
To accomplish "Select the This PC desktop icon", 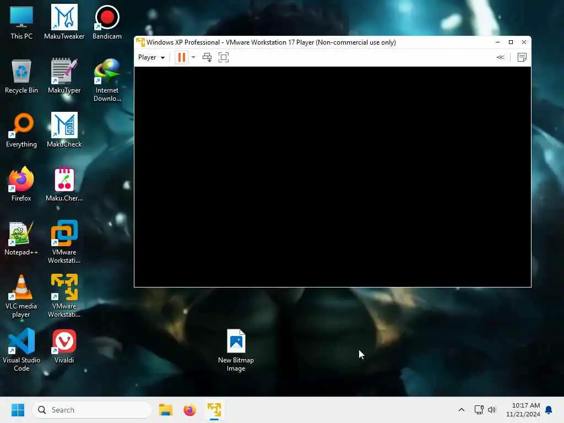I will pos(21,22).
